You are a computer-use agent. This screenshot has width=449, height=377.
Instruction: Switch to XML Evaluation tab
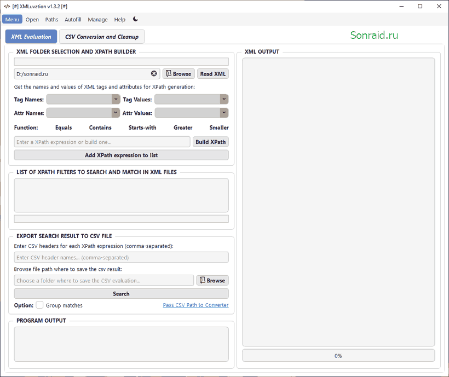(31, 37)
